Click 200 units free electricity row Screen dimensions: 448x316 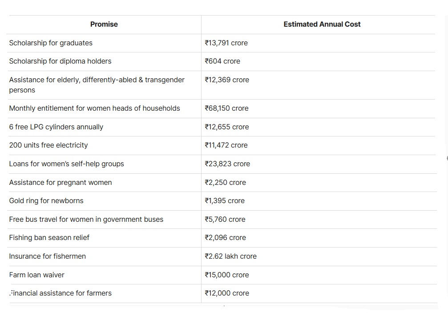pyautogui.click(x=48, y=145)
